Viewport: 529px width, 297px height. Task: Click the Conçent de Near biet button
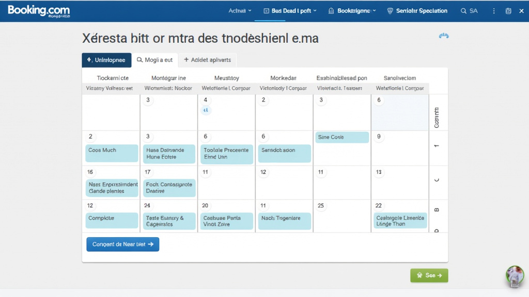click(x=122, y=244)
